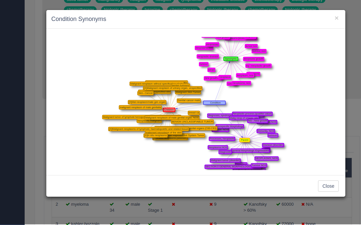
Task: Select the green Synonyms hub node
Action: coord(231,59)
